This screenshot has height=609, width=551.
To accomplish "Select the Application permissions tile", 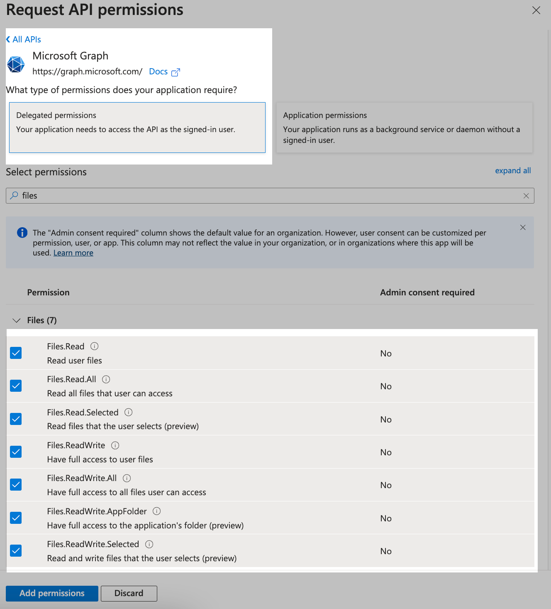I will [x=404, y=128].
